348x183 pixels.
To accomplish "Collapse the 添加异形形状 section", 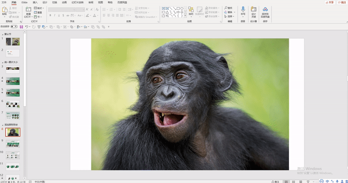I will (x=3, y=125).
